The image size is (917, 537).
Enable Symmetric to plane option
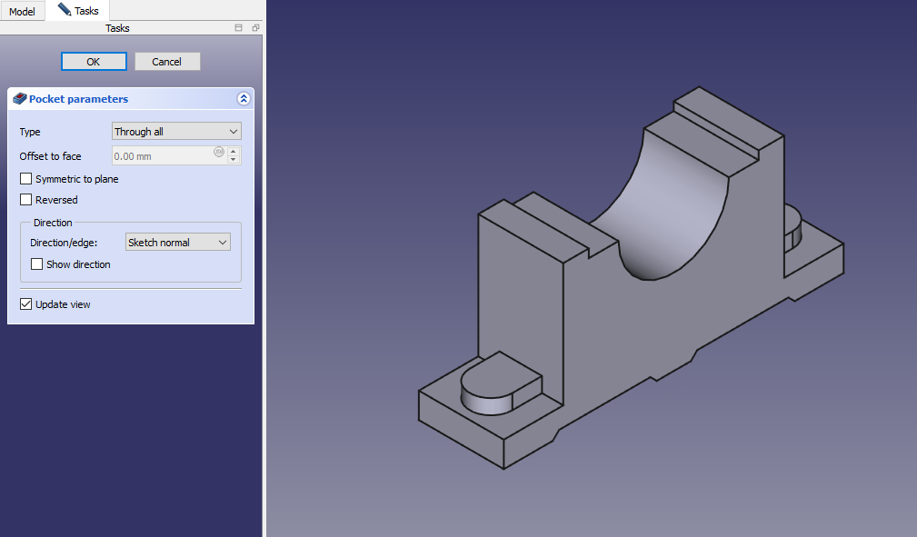[26, 179]
